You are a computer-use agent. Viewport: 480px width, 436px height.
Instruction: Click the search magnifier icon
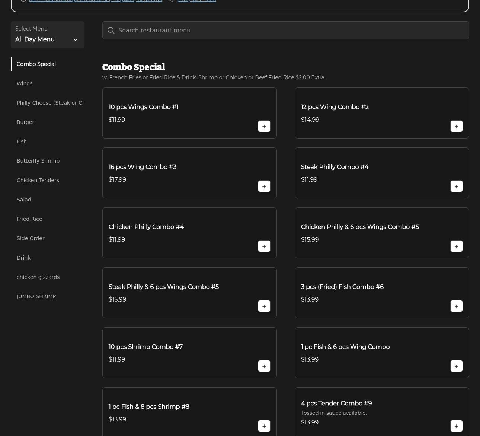click(111, 31)
